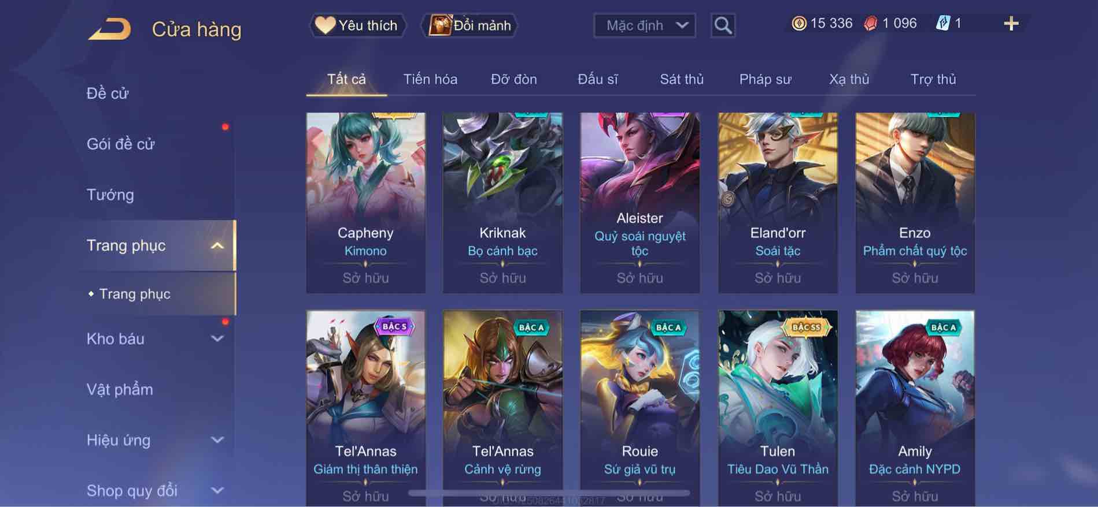Select Tulen Tiêu Dao Vũ Thần card
The width and height of the screenshot is (1098, 507).
coord(778,408)
